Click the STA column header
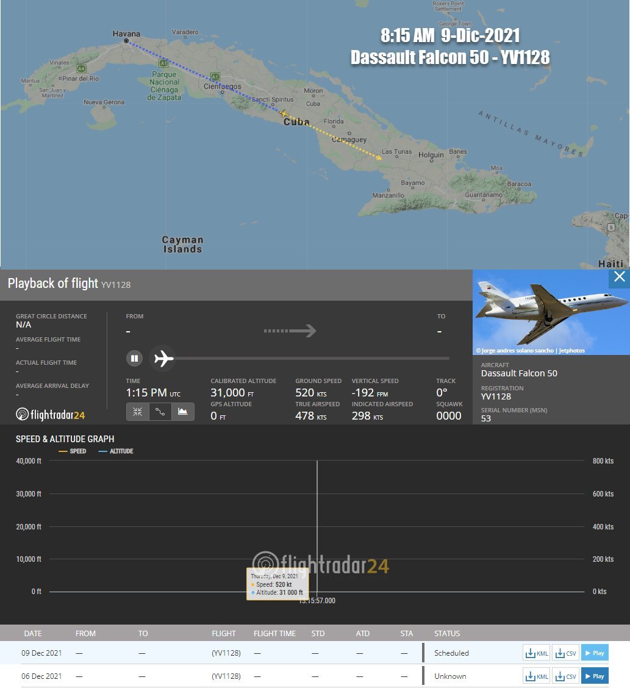Image resolution: width=630 pixels, height=688 pixels. 406,633
